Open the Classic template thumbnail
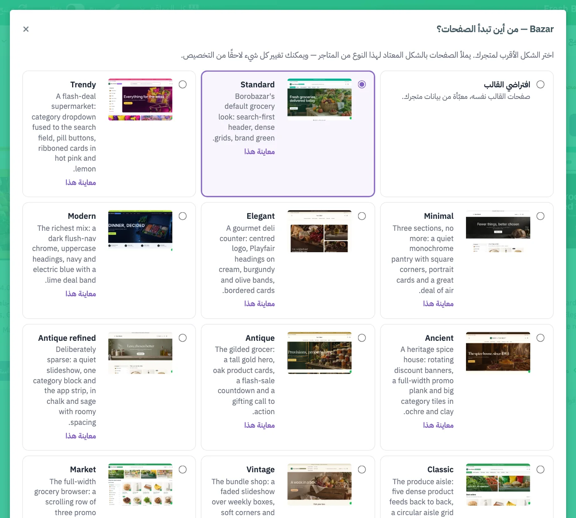This screenshot has width=576, height=518. [x=498, y=485]
